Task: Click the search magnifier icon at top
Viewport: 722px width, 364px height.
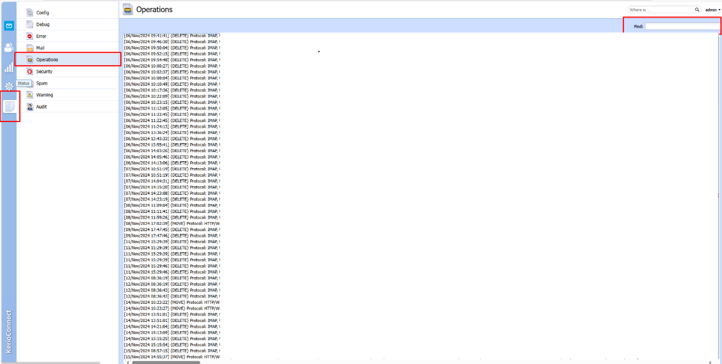Action: coord(697,10)
